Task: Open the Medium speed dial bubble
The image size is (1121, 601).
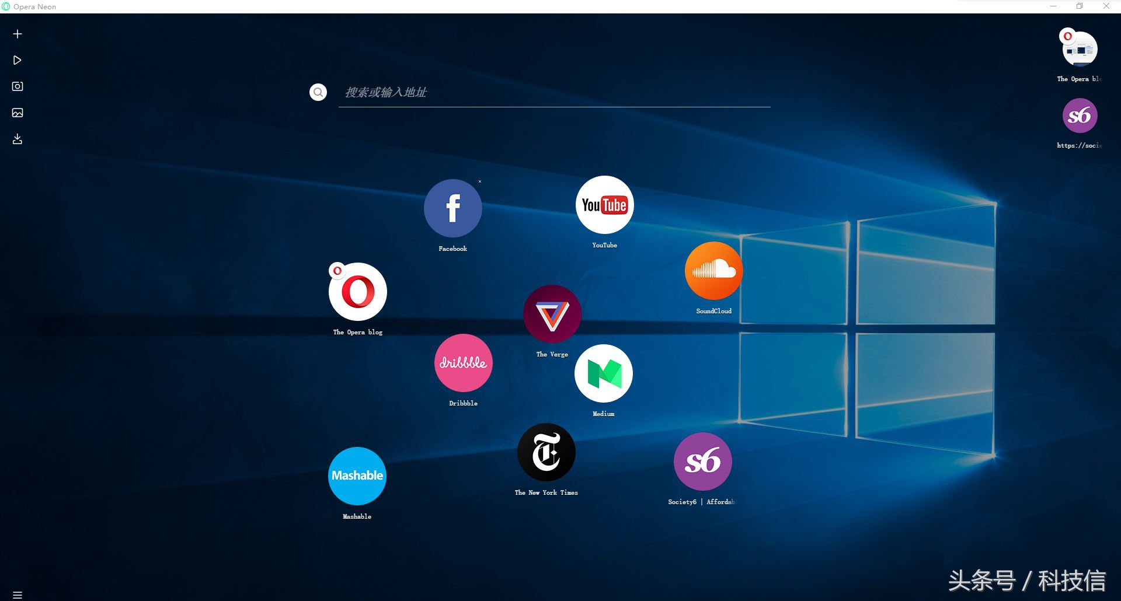Action: pos(604,373)
